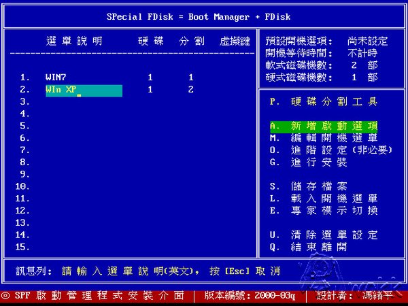Click empty boot slot number 3.
This screenshot has width=408, height=306.
(25, 102)
